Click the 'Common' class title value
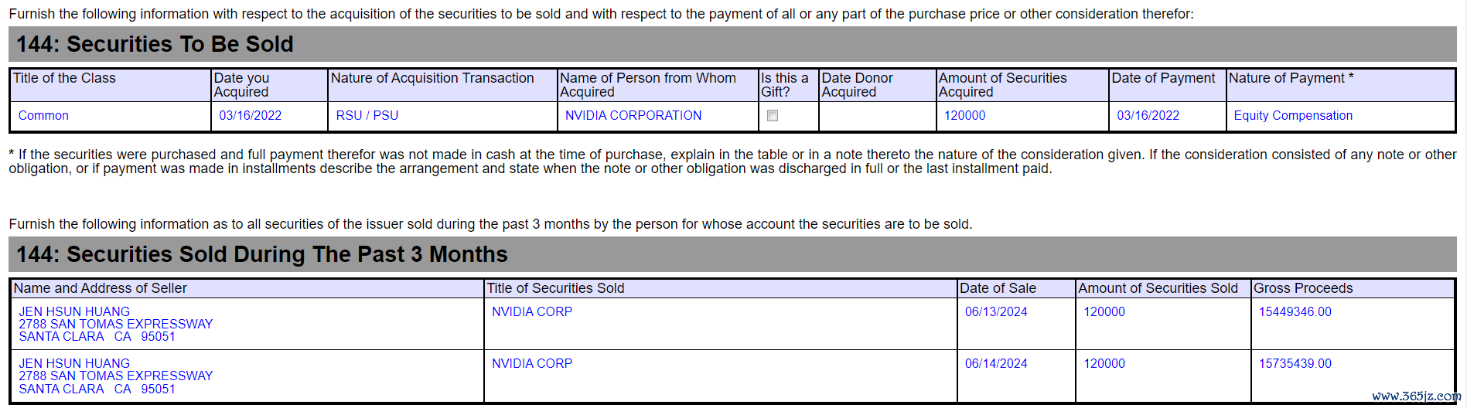Screen dimensions: 1467x408 pos(43,116)
